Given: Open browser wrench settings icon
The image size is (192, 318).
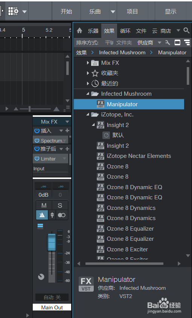Looking at the screenshot, I should coord(168,43).
